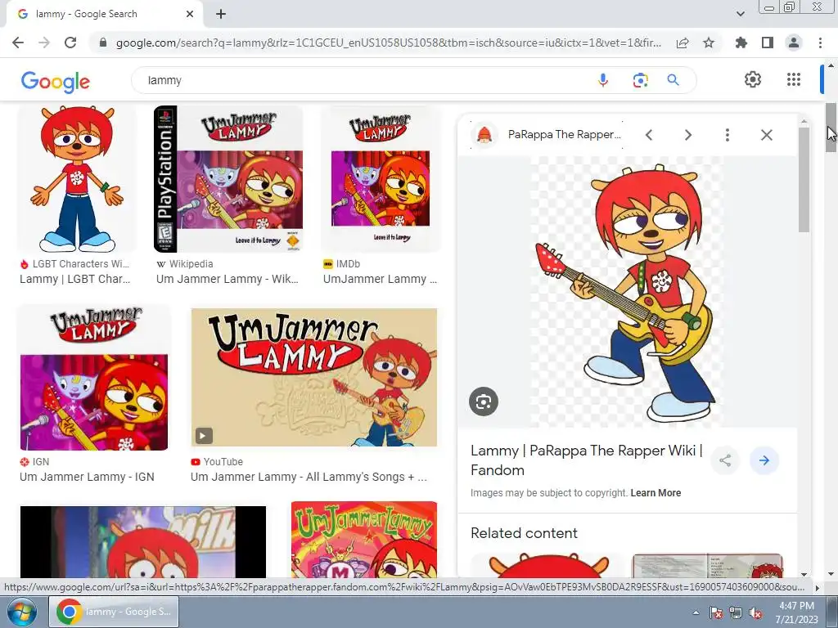
Task: Open colorful UmJammerLammy poster thumbnail
Action: pos(364,540)
